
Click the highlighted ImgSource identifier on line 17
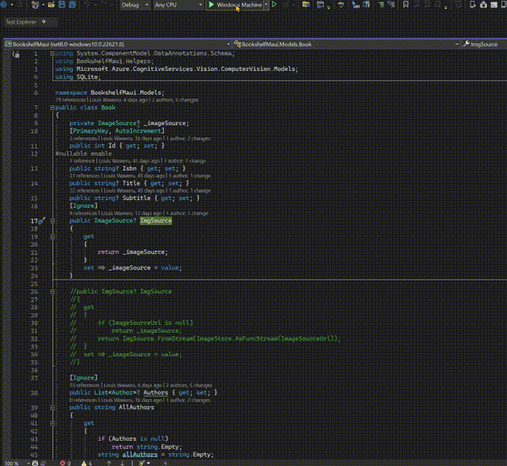(155, 220)
